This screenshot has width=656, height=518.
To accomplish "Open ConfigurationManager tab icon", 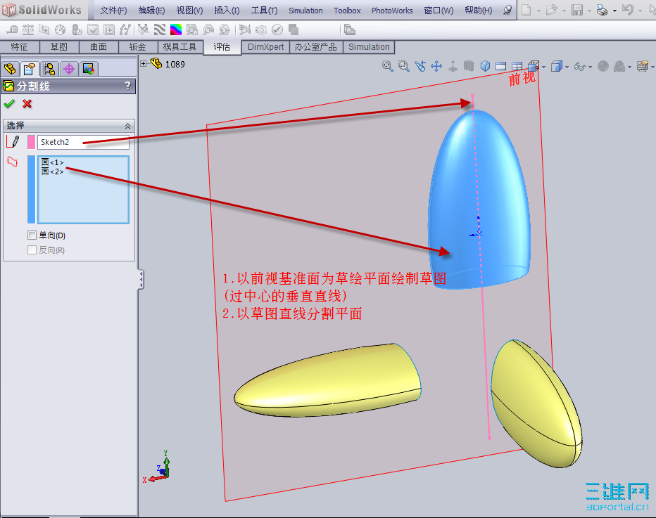I will [49, 68].
